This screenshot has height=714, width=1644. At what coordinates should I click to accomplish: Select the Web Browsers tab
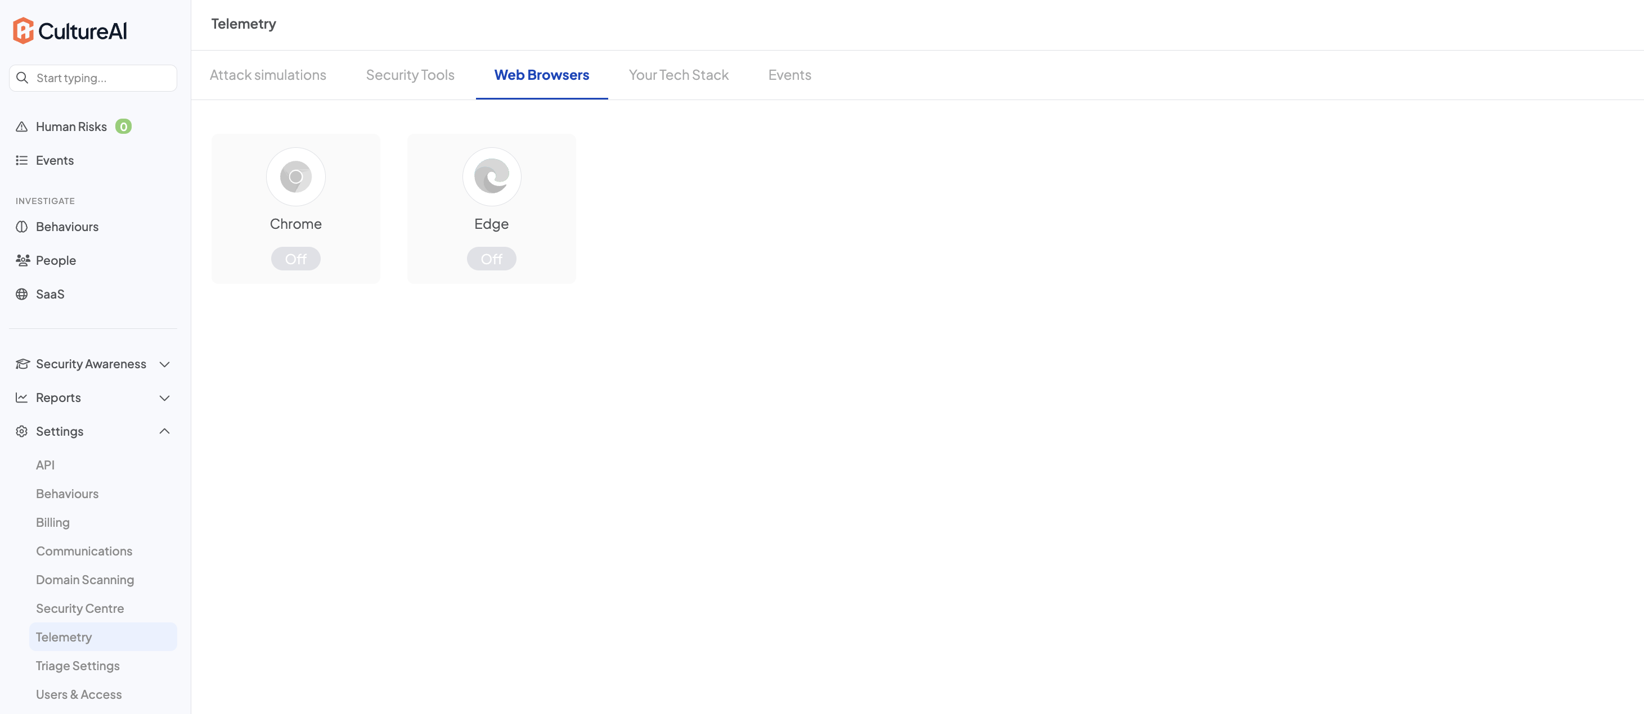coord(542,75)
